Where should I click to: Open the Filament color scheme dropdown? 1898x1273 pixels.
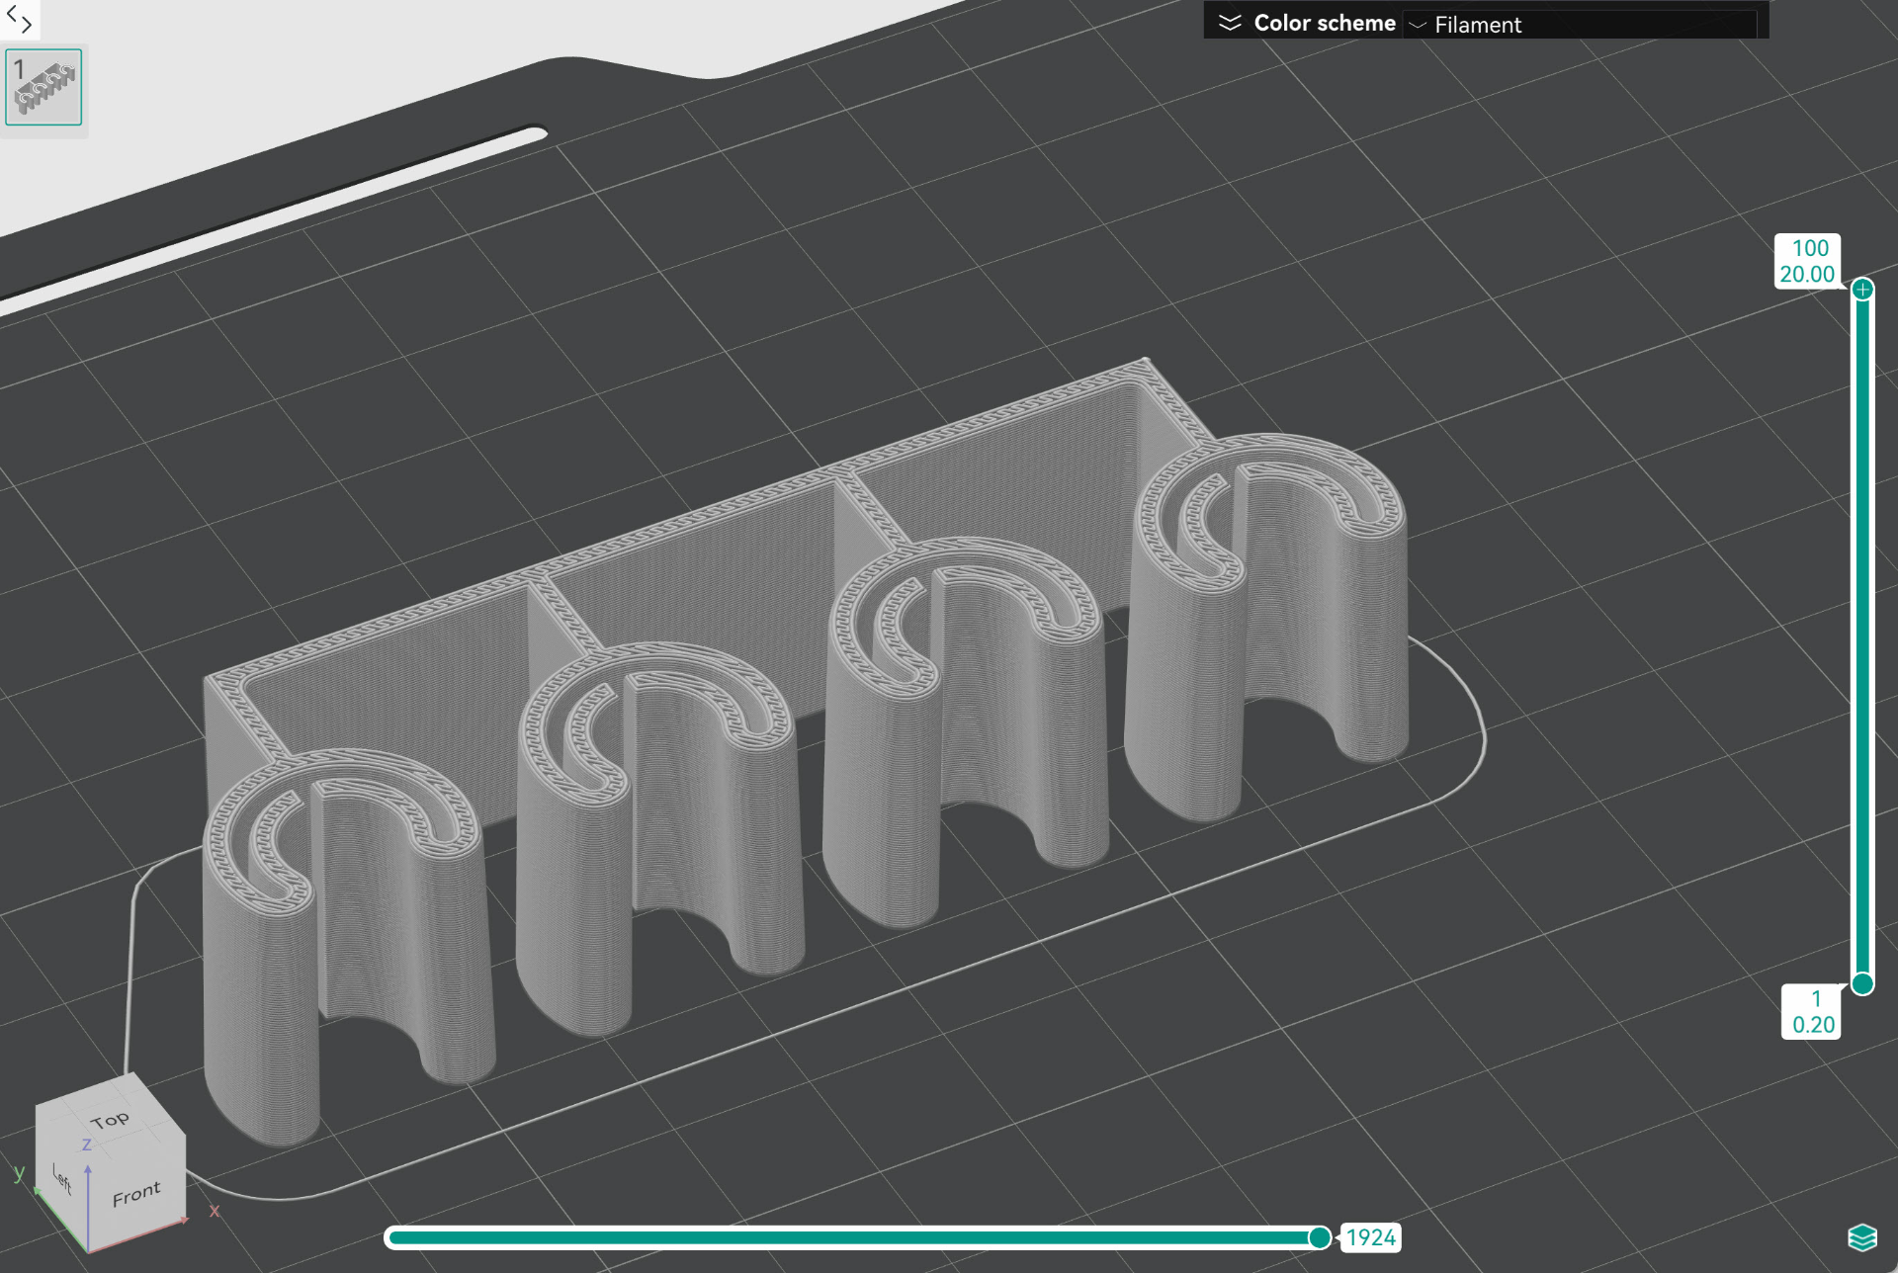[1580, 25]
